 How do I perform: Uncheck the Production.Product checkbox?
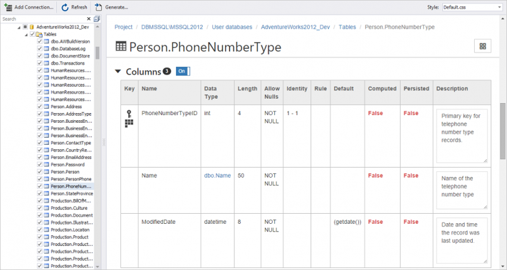tap(40, 237)
